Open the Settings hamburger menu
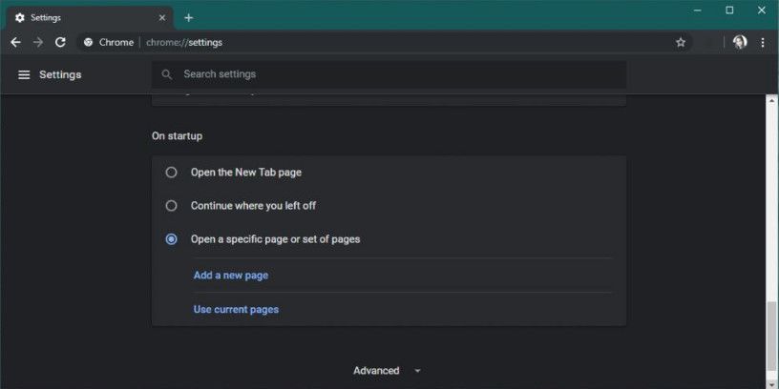The image size is (779, 389). coord(24,74)
